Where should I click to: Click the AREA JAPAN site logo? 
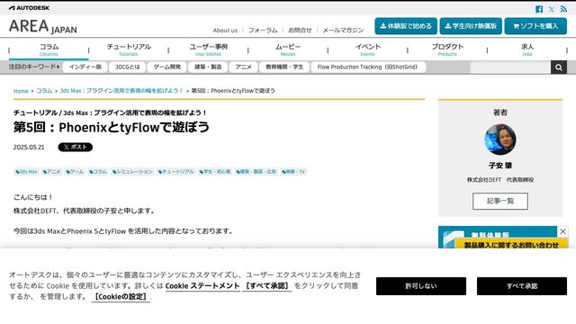tap(43, 26)
